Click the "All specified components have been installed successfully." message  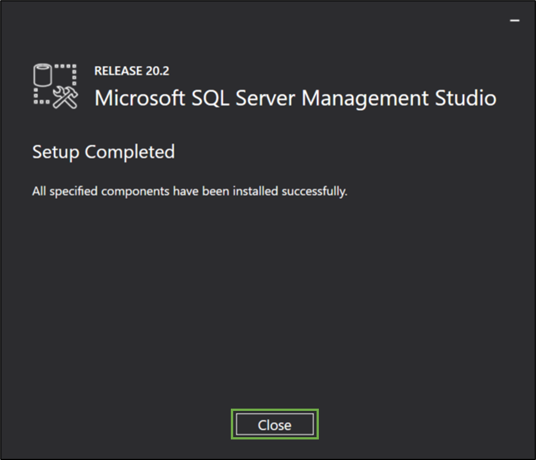[190, 191]
